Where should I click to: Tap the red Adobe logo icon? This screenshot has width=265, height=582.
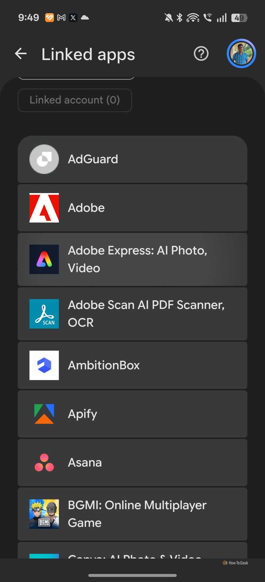44,208
